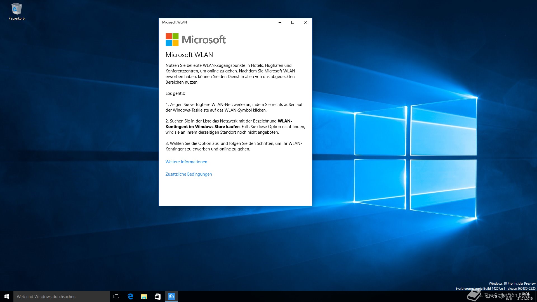The width and height of the screenshot is (537, 302).
Task: Open the Action Center notification icon
Action: coord(501,296)
